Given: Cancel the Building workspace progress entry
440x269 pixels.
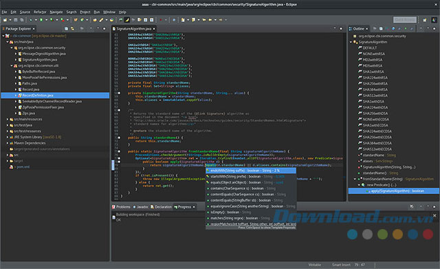Looking at the screenshot, I should pos(434,215).
